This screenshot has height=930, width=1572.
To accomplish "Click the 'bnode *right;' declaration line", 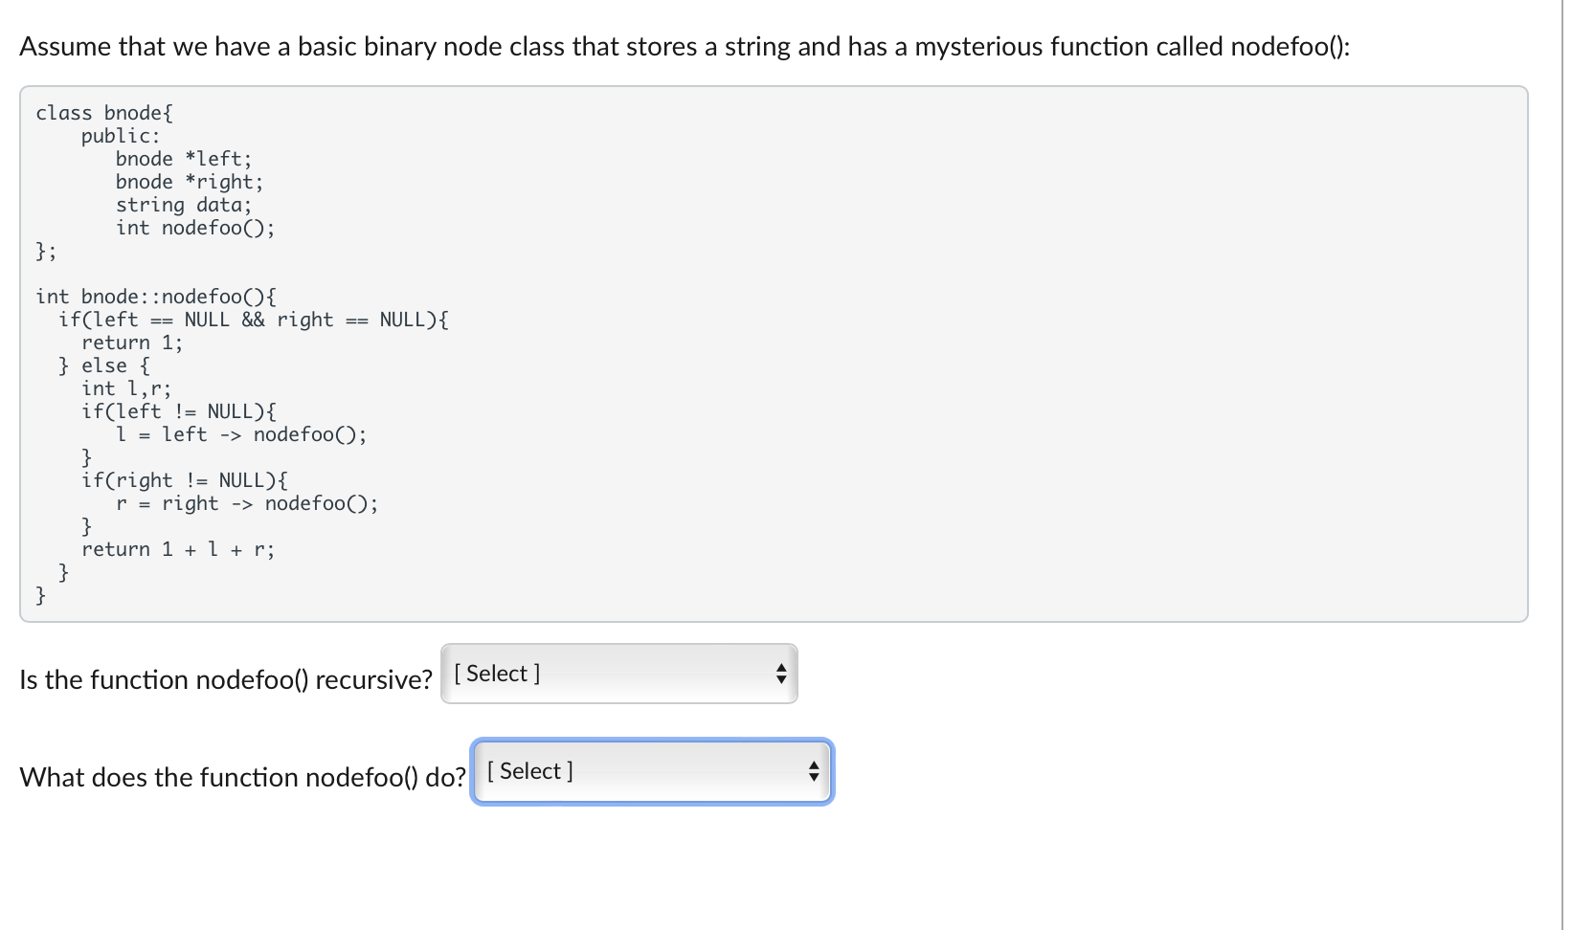I will (x=190, y=182).
